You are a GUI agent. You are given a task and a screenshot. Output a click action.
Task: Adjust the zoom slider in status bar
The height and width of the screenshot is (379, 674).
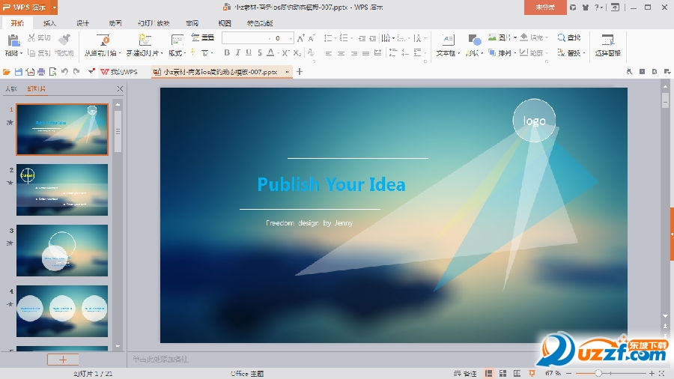pyautogui.click(x=598, y=373)
